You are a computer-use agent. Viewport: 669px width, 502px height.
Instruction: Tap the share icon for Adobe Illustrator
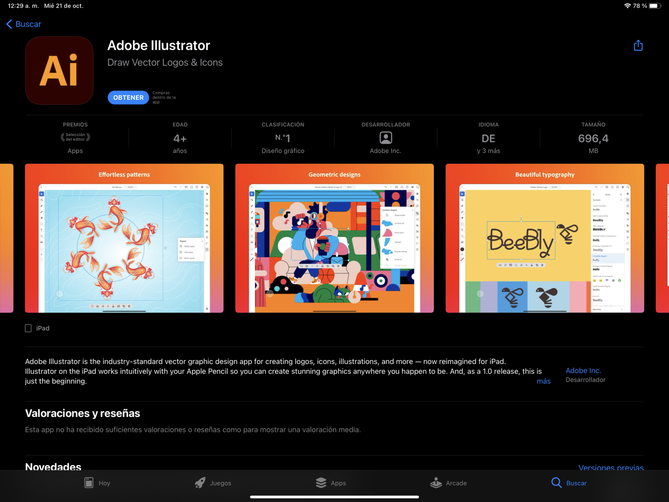click(x=638, y=46)
